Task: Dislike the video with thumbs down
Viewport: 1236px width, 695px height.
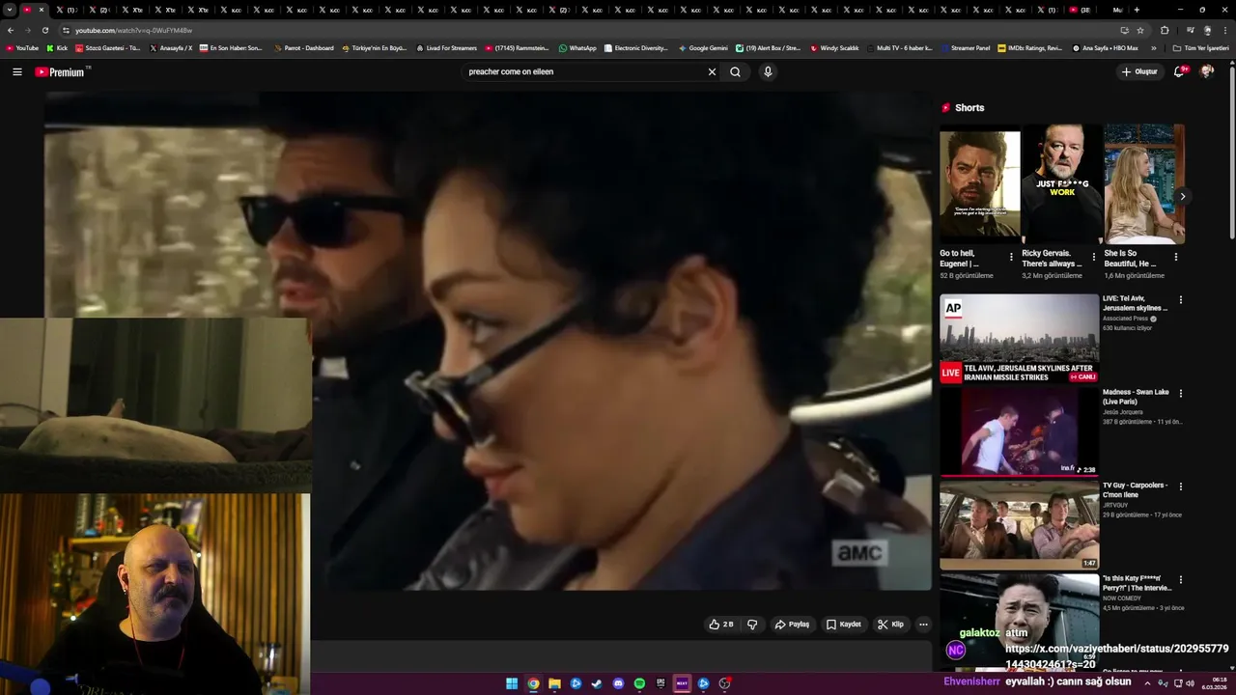Action: [x=752, y=625]
